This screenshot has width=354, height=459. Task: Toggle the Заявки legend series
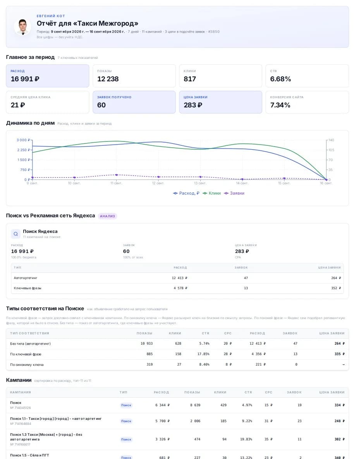click(x=234, y=193)
